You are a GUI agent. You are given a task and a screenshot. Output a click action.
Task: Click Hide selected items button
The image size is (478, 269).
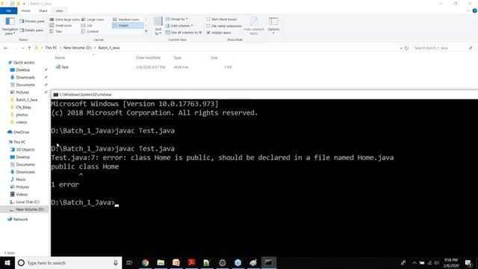coord(254,26)
